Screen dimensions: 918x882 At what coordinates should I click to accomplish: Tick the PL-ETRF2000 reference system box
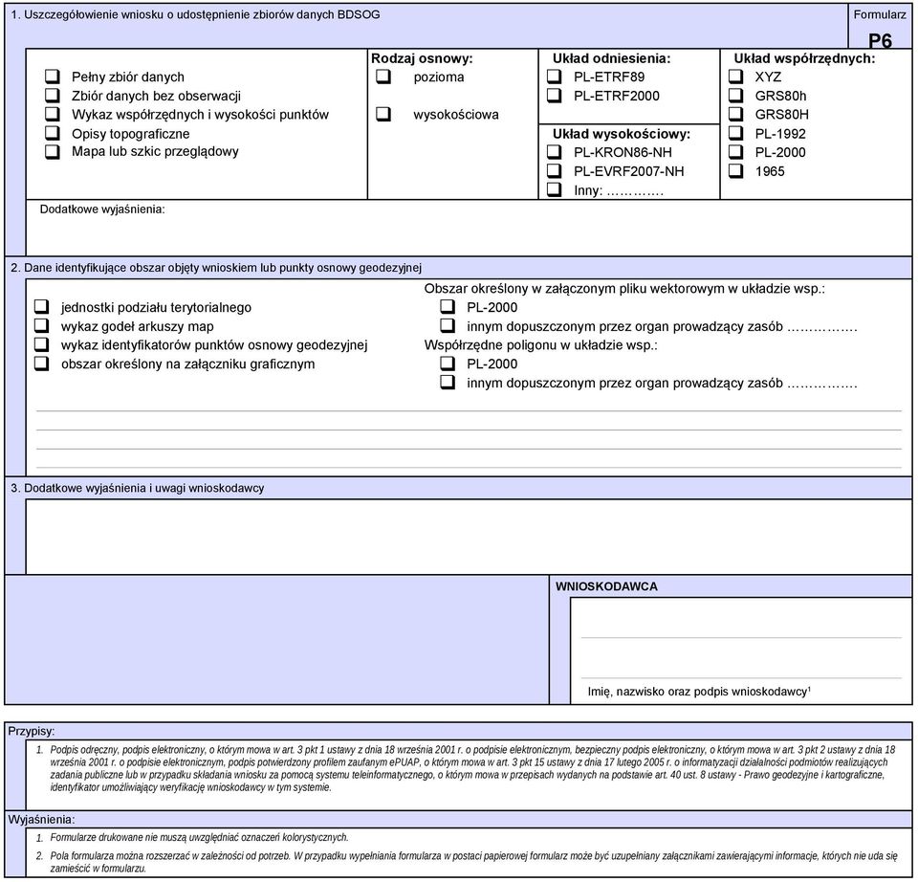[x=554, y=95]
